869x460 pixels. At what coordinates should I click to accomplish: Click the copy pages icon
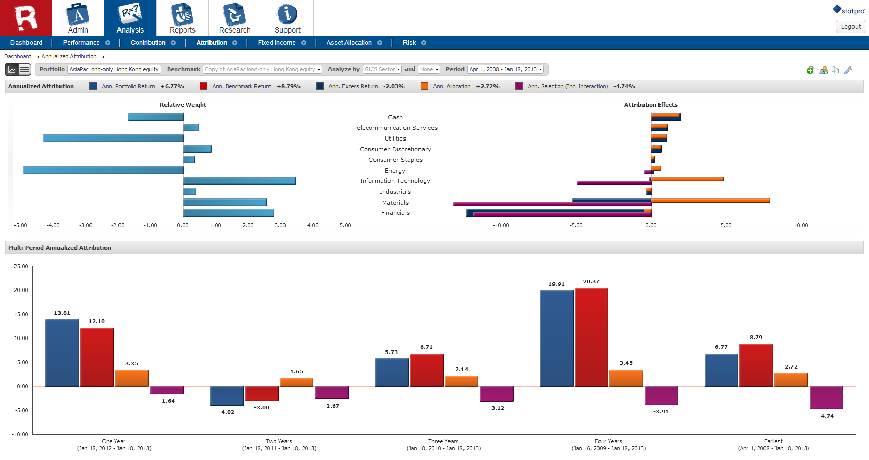(835, 70)
